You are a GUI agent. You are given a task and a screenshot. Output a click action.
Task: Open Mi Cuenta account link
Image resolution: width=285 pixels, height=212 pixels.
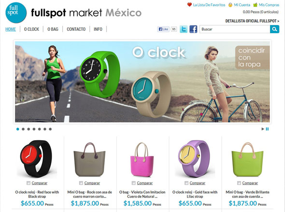click(240, 5)
